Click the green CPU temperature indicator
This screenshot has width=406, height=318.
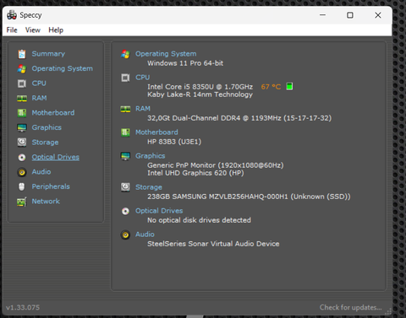tap(289, 86)
